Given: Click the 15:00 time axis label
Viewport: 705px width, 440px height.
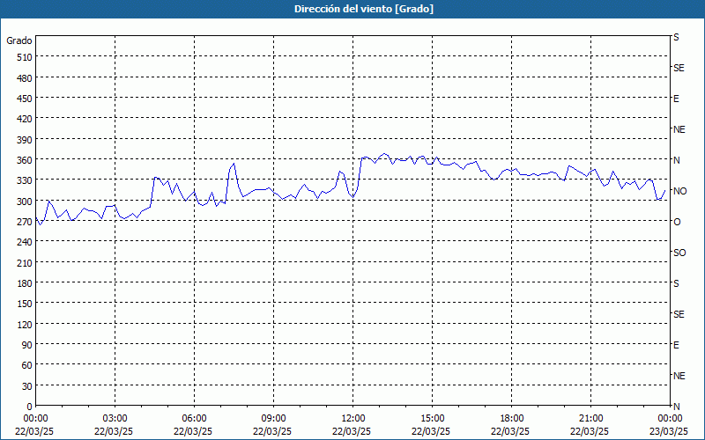Looking at the screenshot, I should tap(432, 418).
